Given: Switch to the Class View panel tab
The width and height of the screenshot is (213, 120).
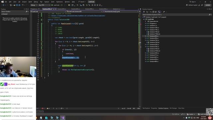Looking at the screenshot, I should [x=181, y=108].
